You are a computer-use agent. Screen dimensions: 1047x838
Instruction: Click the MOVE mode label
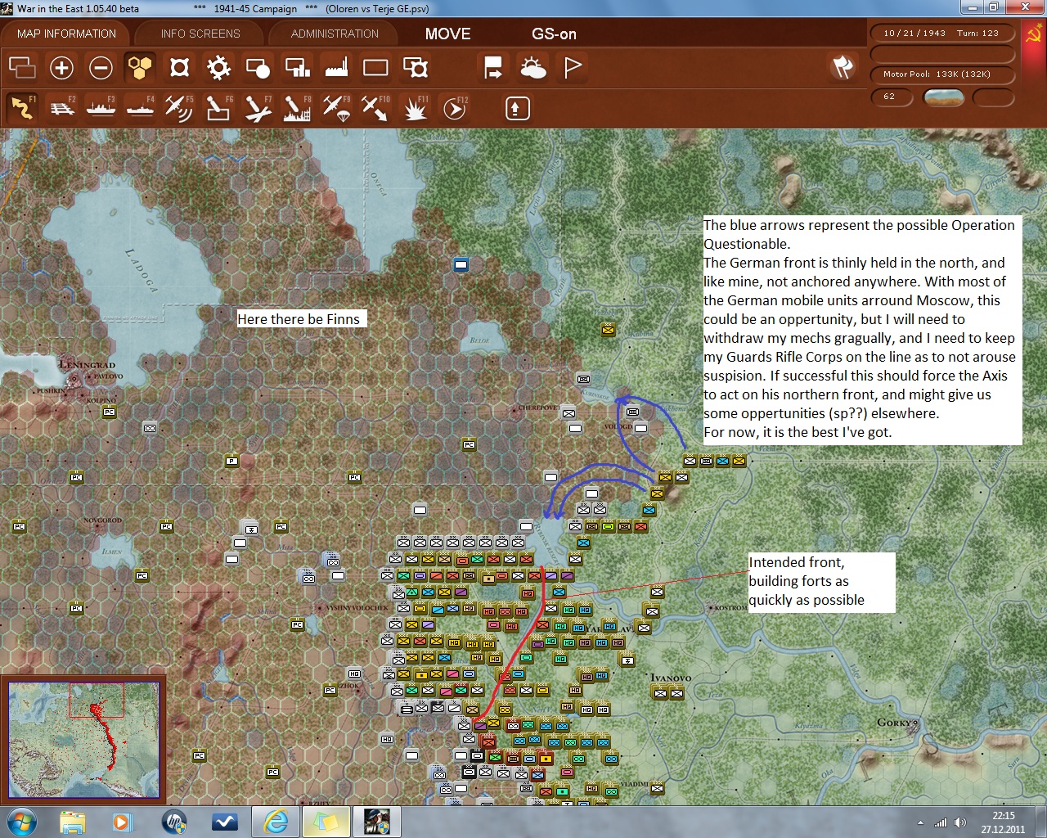[447, 34]
